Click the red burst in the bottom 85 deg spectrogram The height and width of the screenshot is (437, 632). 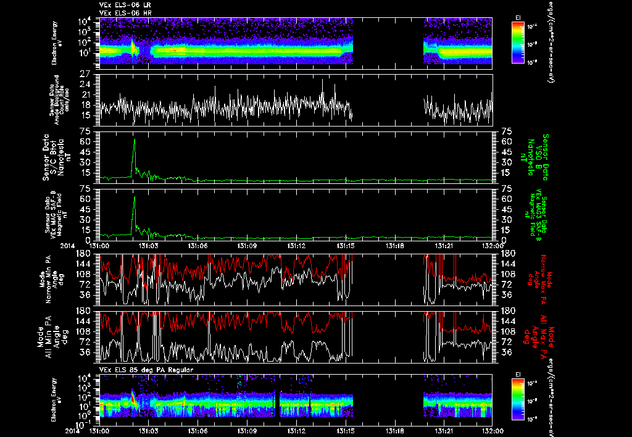pos(134,398)
